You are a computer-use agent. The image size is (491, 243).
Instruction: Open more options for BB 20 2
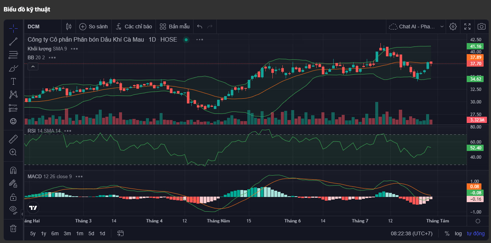[52, 57]
